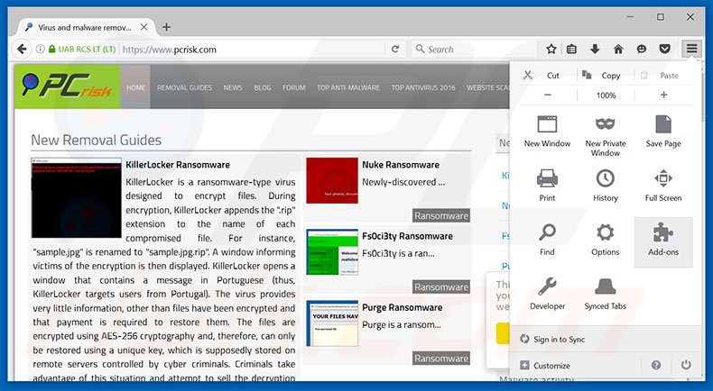Click the KillerLocker screenshot thumbnail
Viewport: 713px width, 391px height.
point(77,197)
